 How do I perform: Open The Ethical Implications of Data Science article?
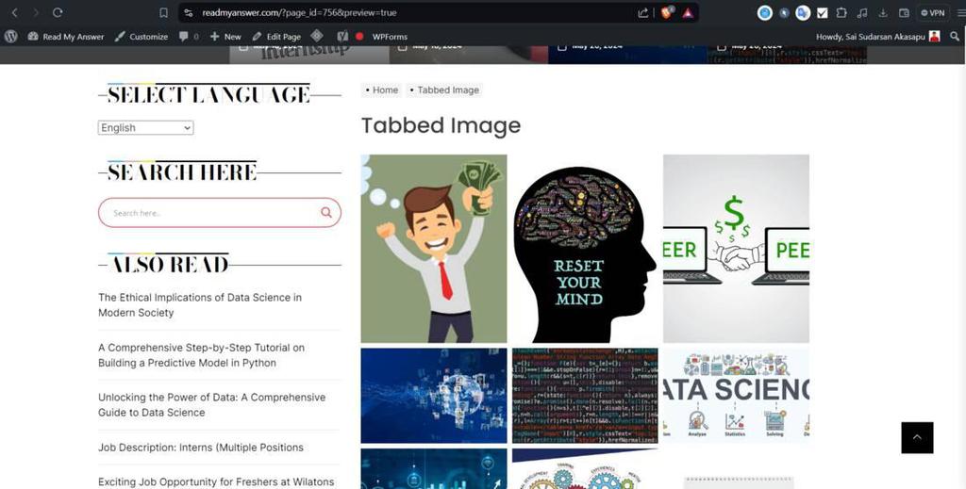200,304
